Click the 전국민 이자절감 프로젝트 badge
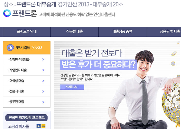This screenshot has width=181, height=129. (x=27, y=118)
